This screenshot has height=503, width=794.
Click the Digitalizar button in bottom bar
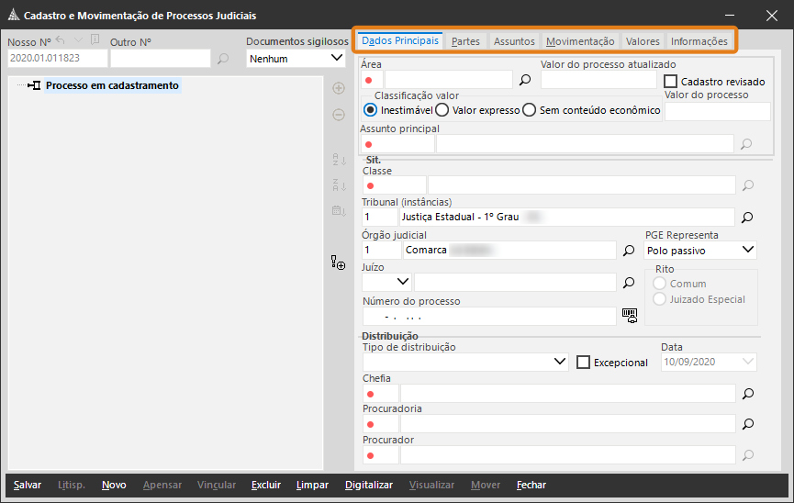click(x=368, y=485)
